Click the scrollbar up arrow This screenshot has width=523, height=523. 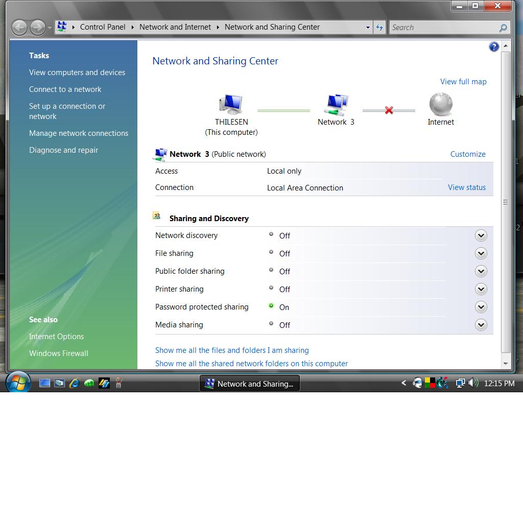tap(506, 45)
